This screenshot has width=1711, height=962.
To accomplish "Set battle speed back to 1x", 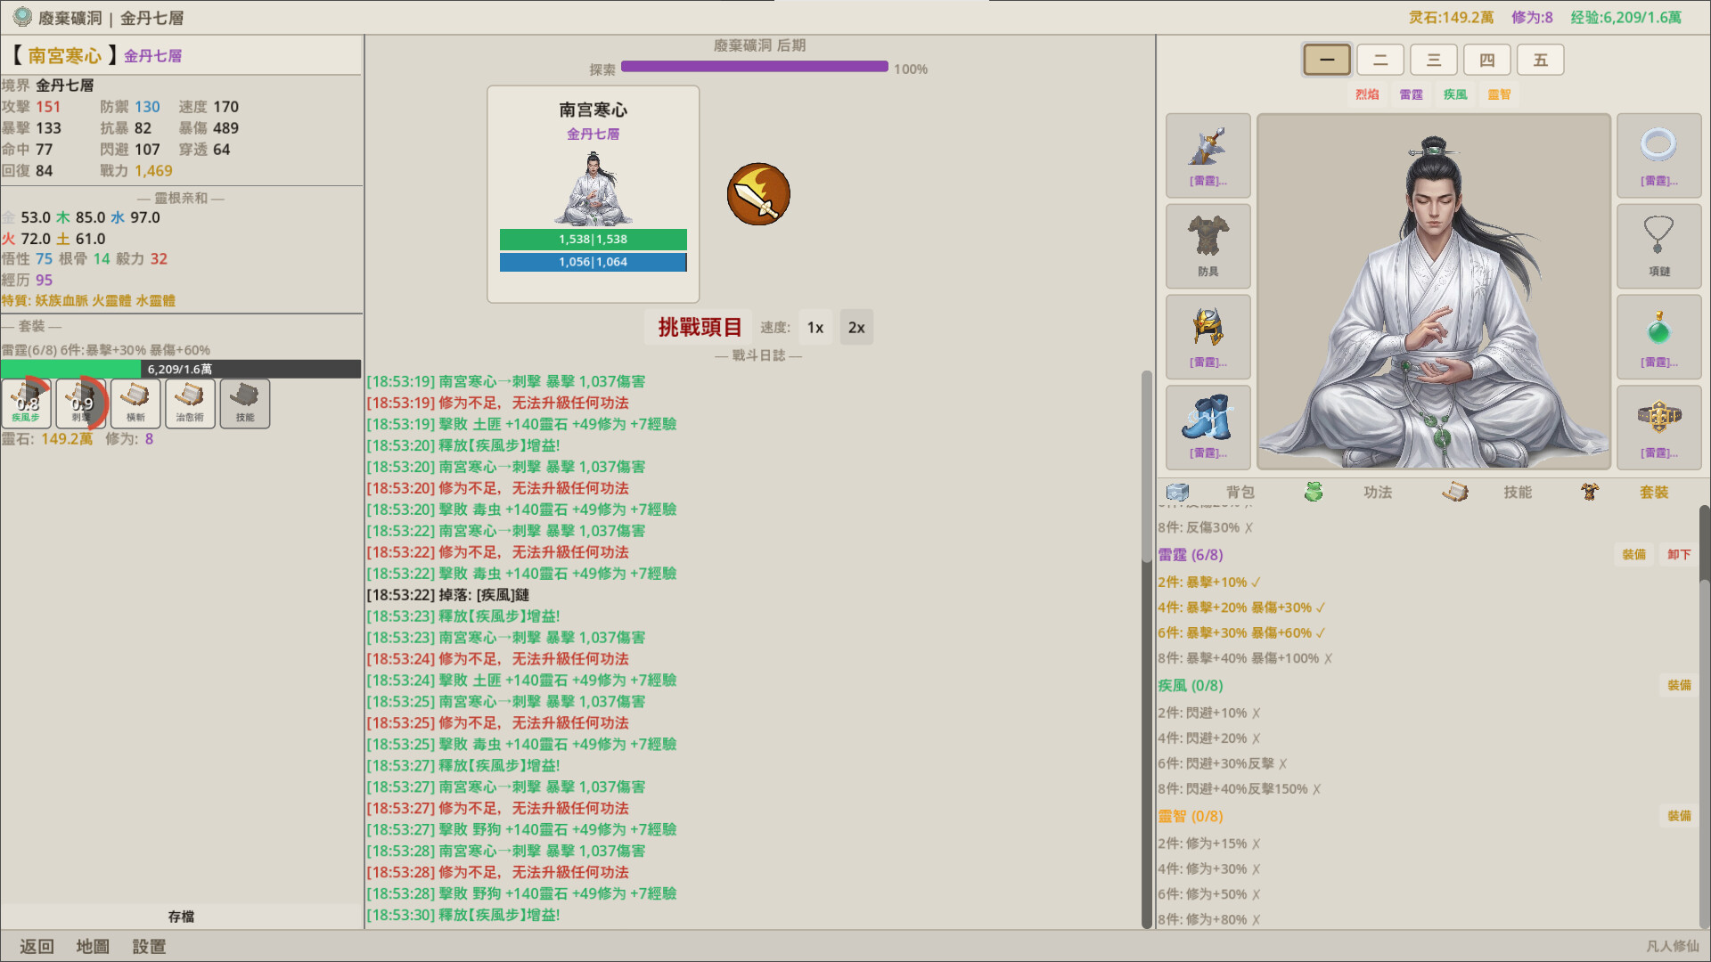I will [x=814, y=327].
